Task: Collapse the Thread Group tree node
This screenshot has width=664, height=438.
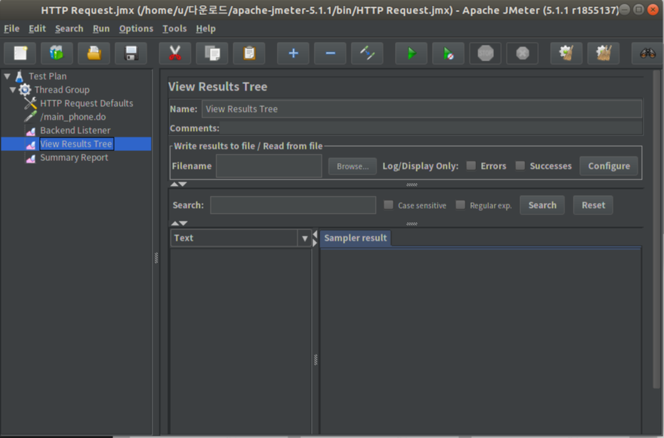Action: click(x=13, y=90)
